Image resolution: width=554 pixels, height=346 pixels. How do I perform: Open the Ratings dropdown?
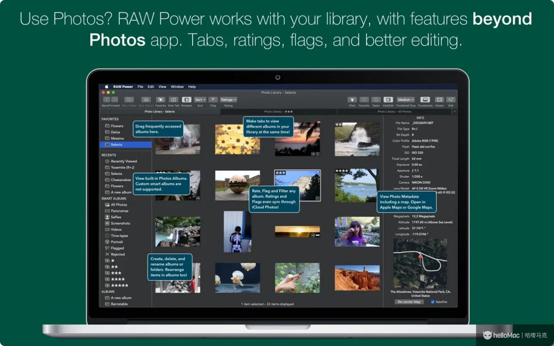tap(228, 99)
